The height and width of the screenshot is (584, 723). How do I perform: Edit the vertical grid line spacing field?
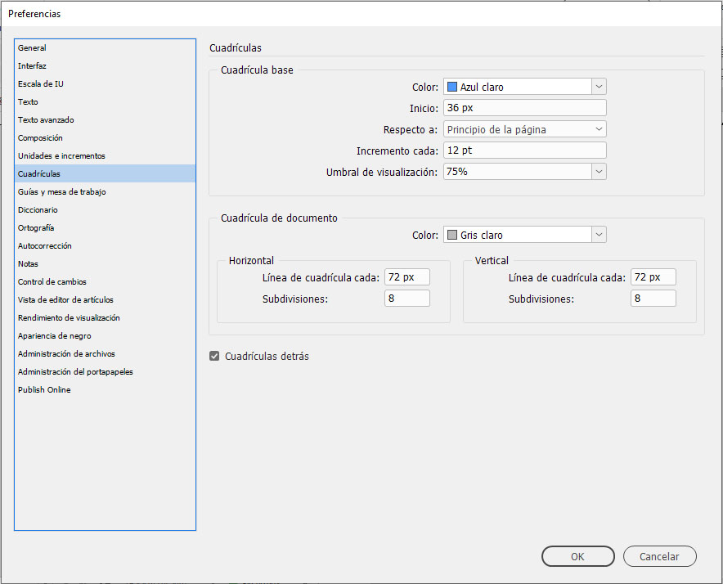[x=653, y=276]
